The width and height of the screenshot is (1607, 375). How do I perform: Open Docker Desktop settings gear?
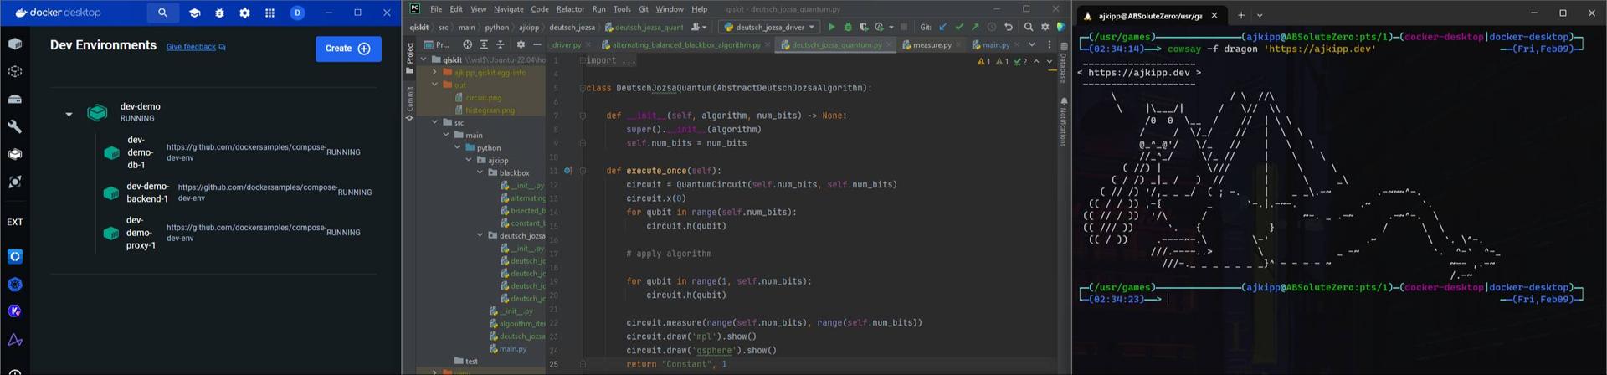244,13
